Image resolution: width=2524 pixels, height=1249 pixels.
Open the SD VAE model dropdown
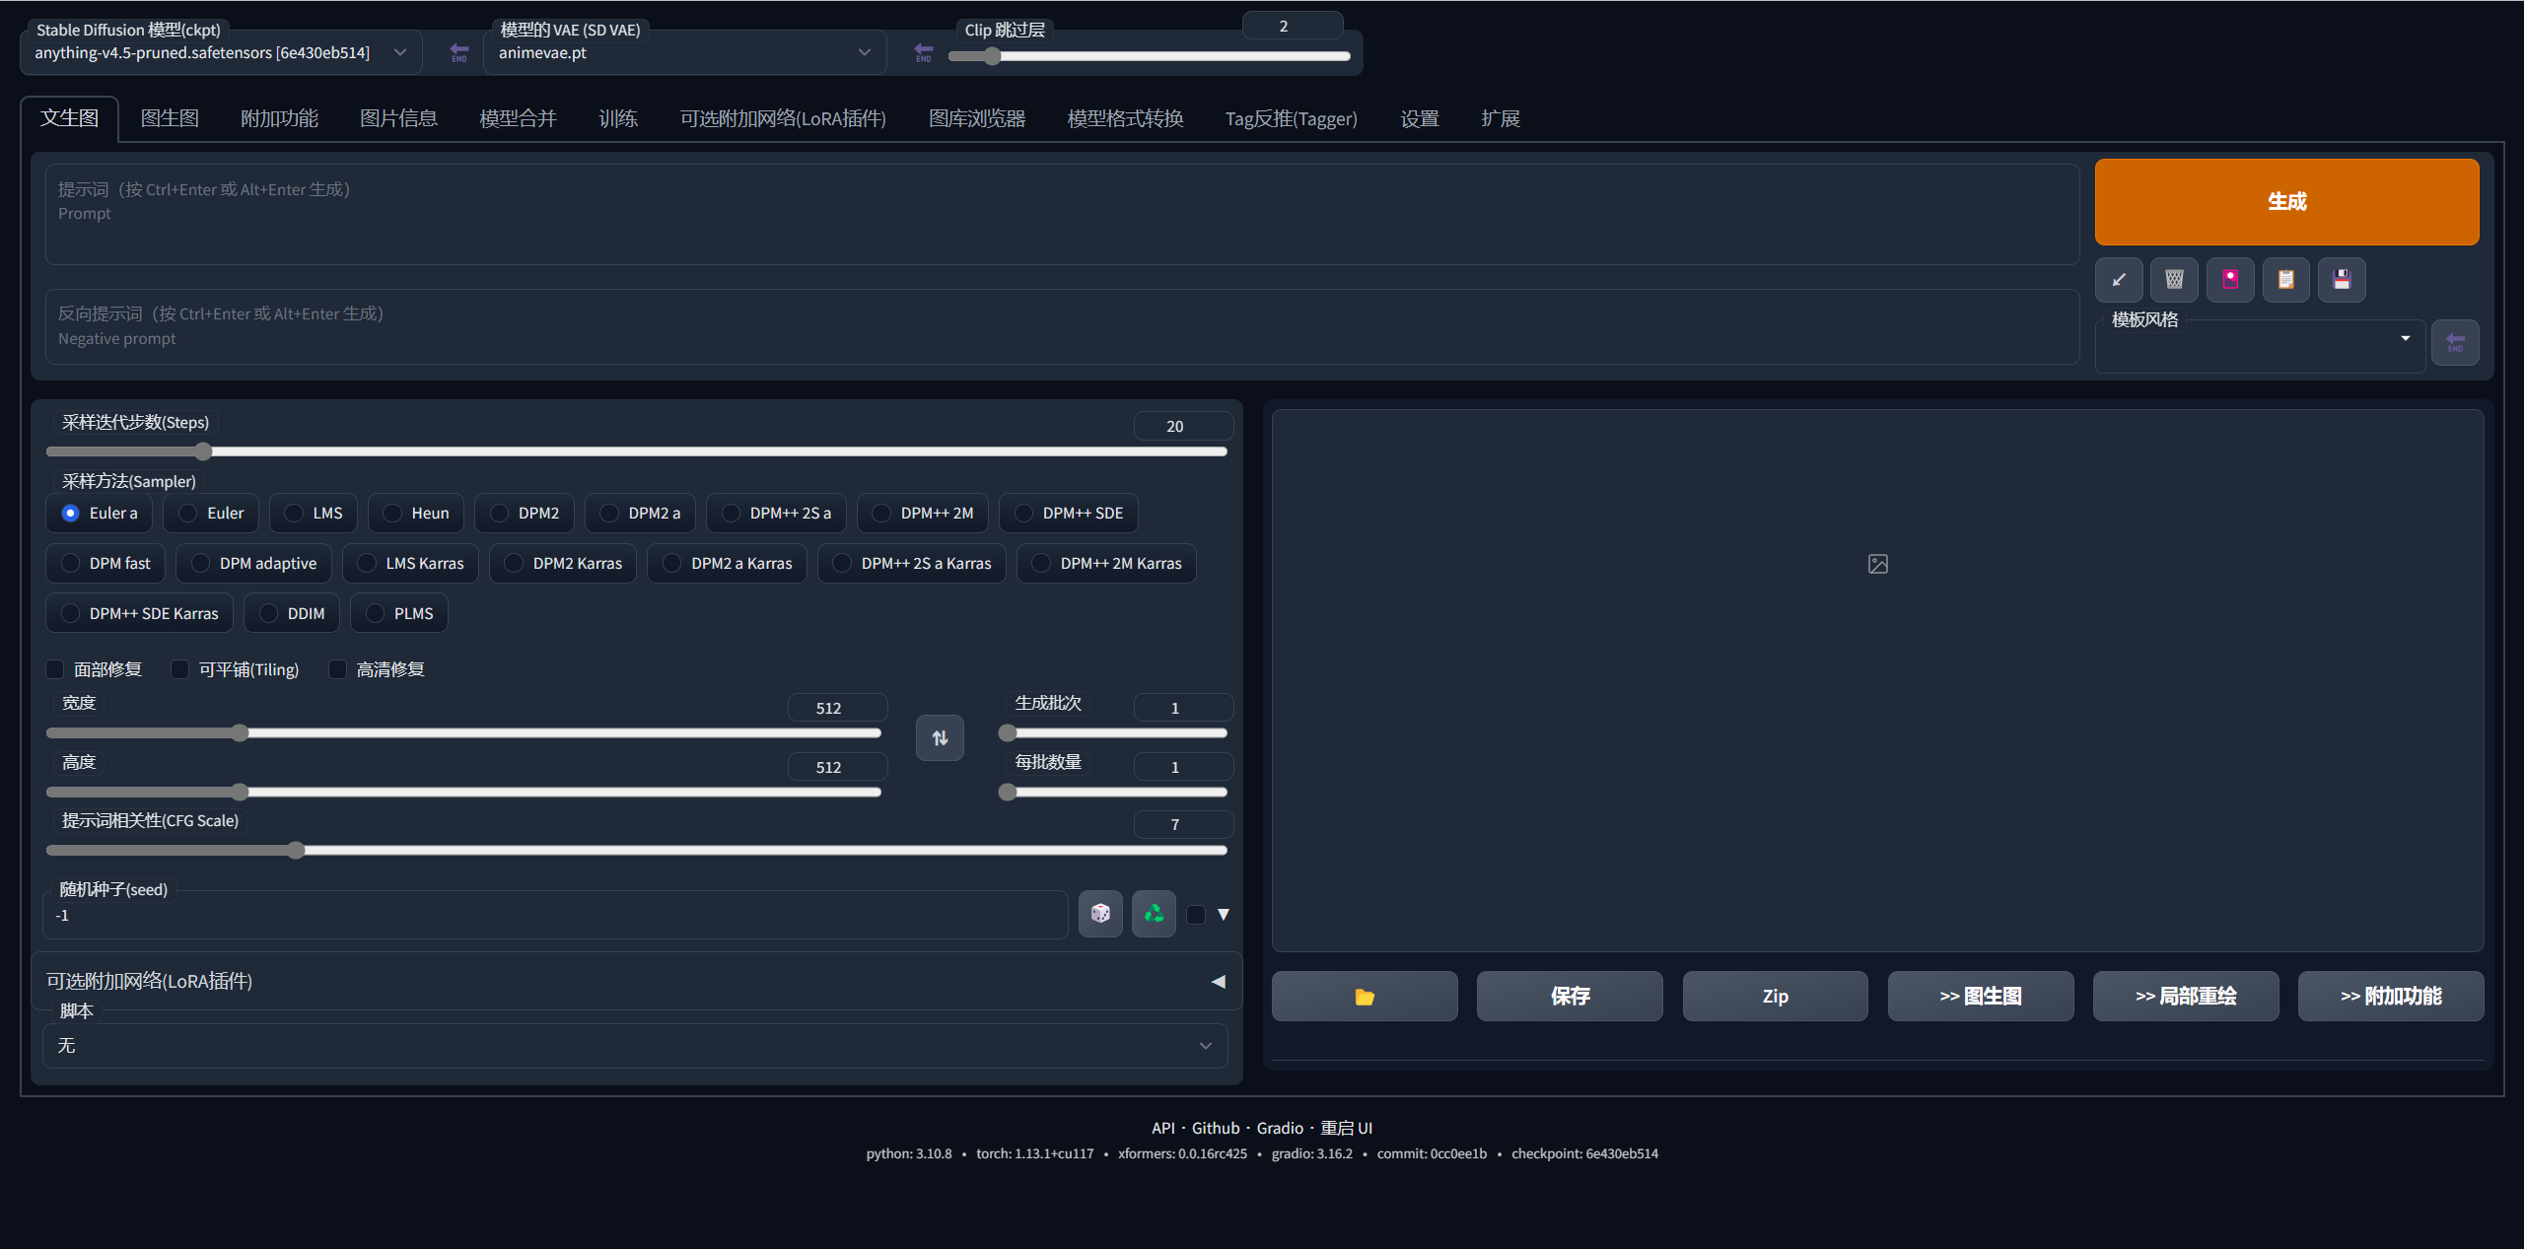[685, 53]
